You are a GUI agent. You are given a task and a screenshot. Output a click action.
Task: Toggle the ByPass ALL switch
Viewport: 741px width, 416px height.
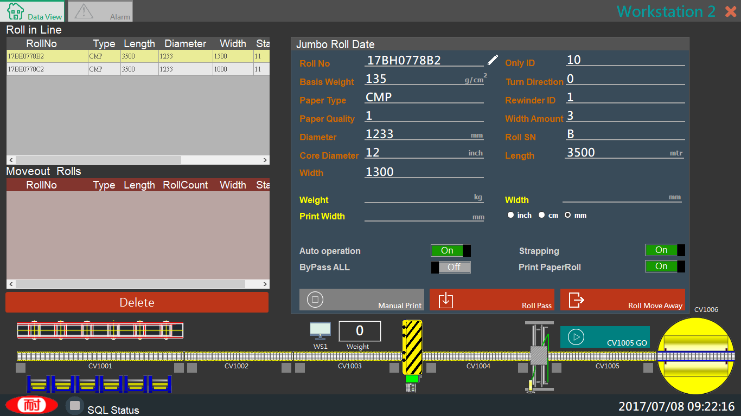tap(450, 268)
